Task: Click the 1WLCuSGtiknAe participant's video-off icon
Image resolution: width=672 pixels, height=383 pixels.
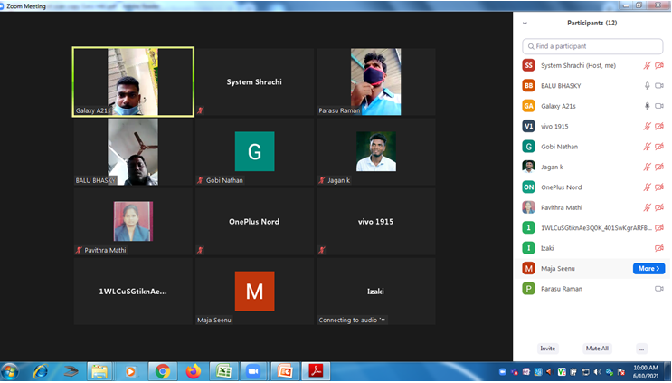Action: point(659,227)
